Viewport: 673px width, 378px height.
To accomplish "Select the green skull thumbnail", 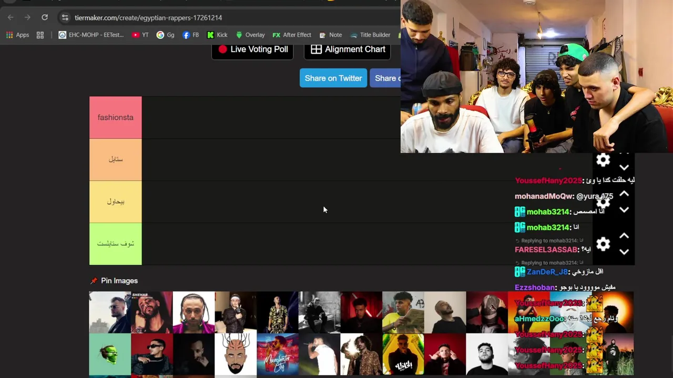I will (110, 354).
